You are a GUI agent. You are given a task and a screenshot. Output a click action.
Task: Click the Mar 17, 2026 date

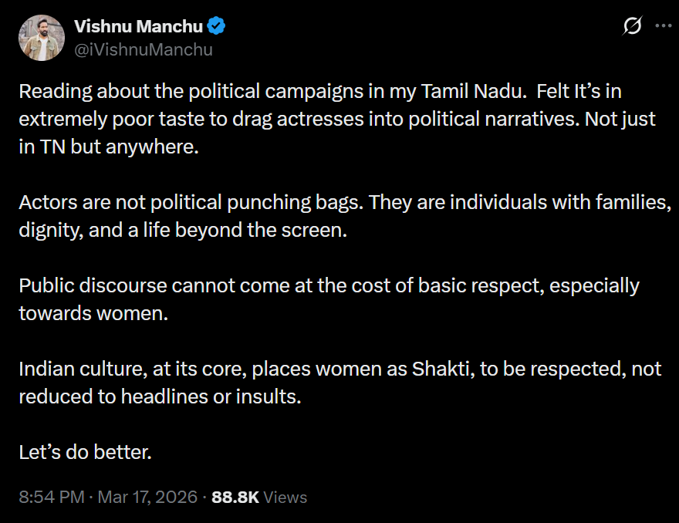click(147, 498)
